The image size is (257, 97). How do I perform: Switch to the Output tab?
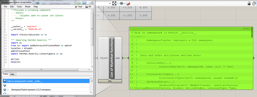(x=6, y=74)
